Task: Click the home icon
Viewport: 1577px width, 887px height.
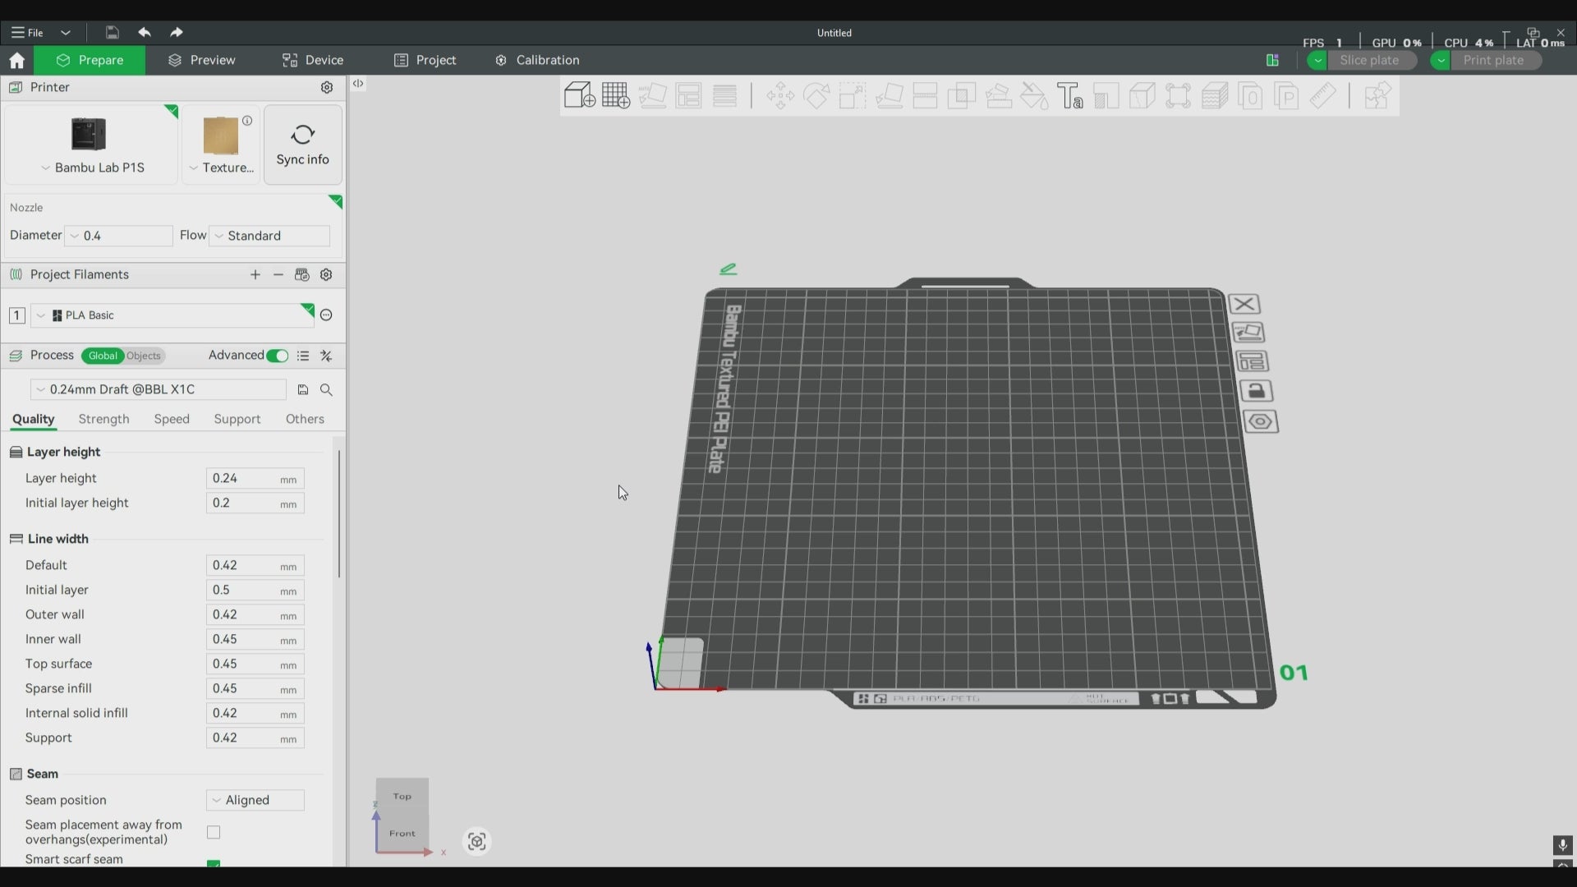Action: (x=16, y=60)
